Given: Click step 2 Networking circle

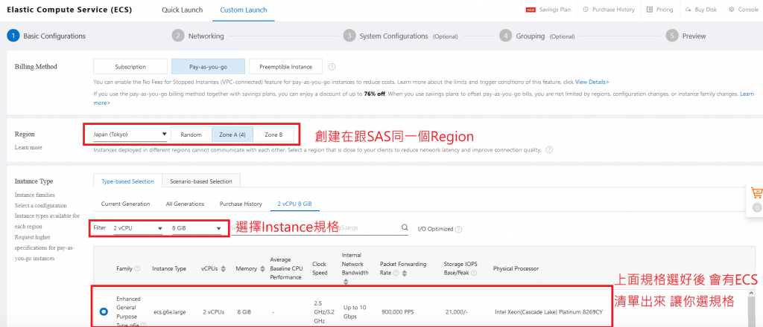Looking at the screenshot, I should point(178,36).
